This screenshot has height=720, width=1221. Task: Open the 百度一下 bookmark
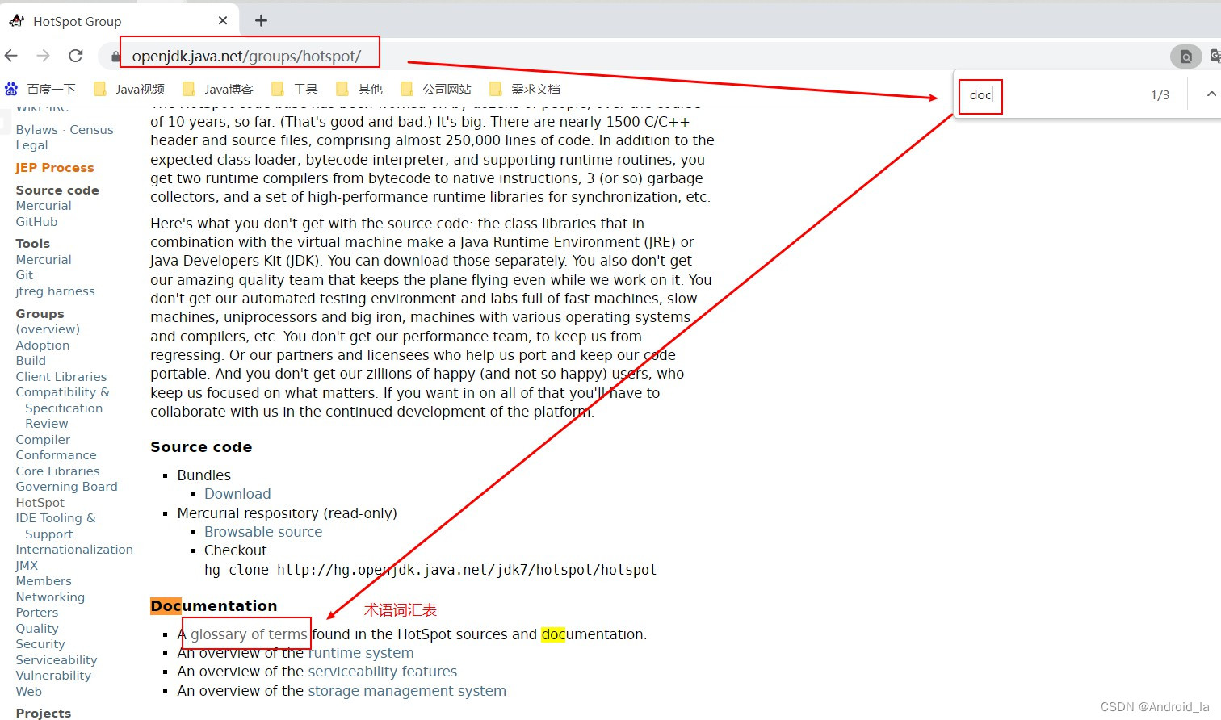(40, 89)
